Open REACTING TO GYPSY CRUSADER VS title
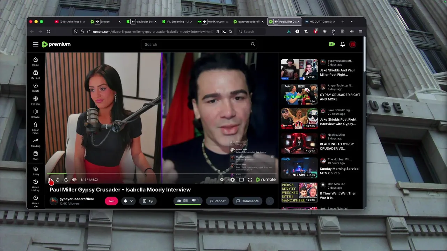This screenshot has height=251, width=447. point(337,146)
